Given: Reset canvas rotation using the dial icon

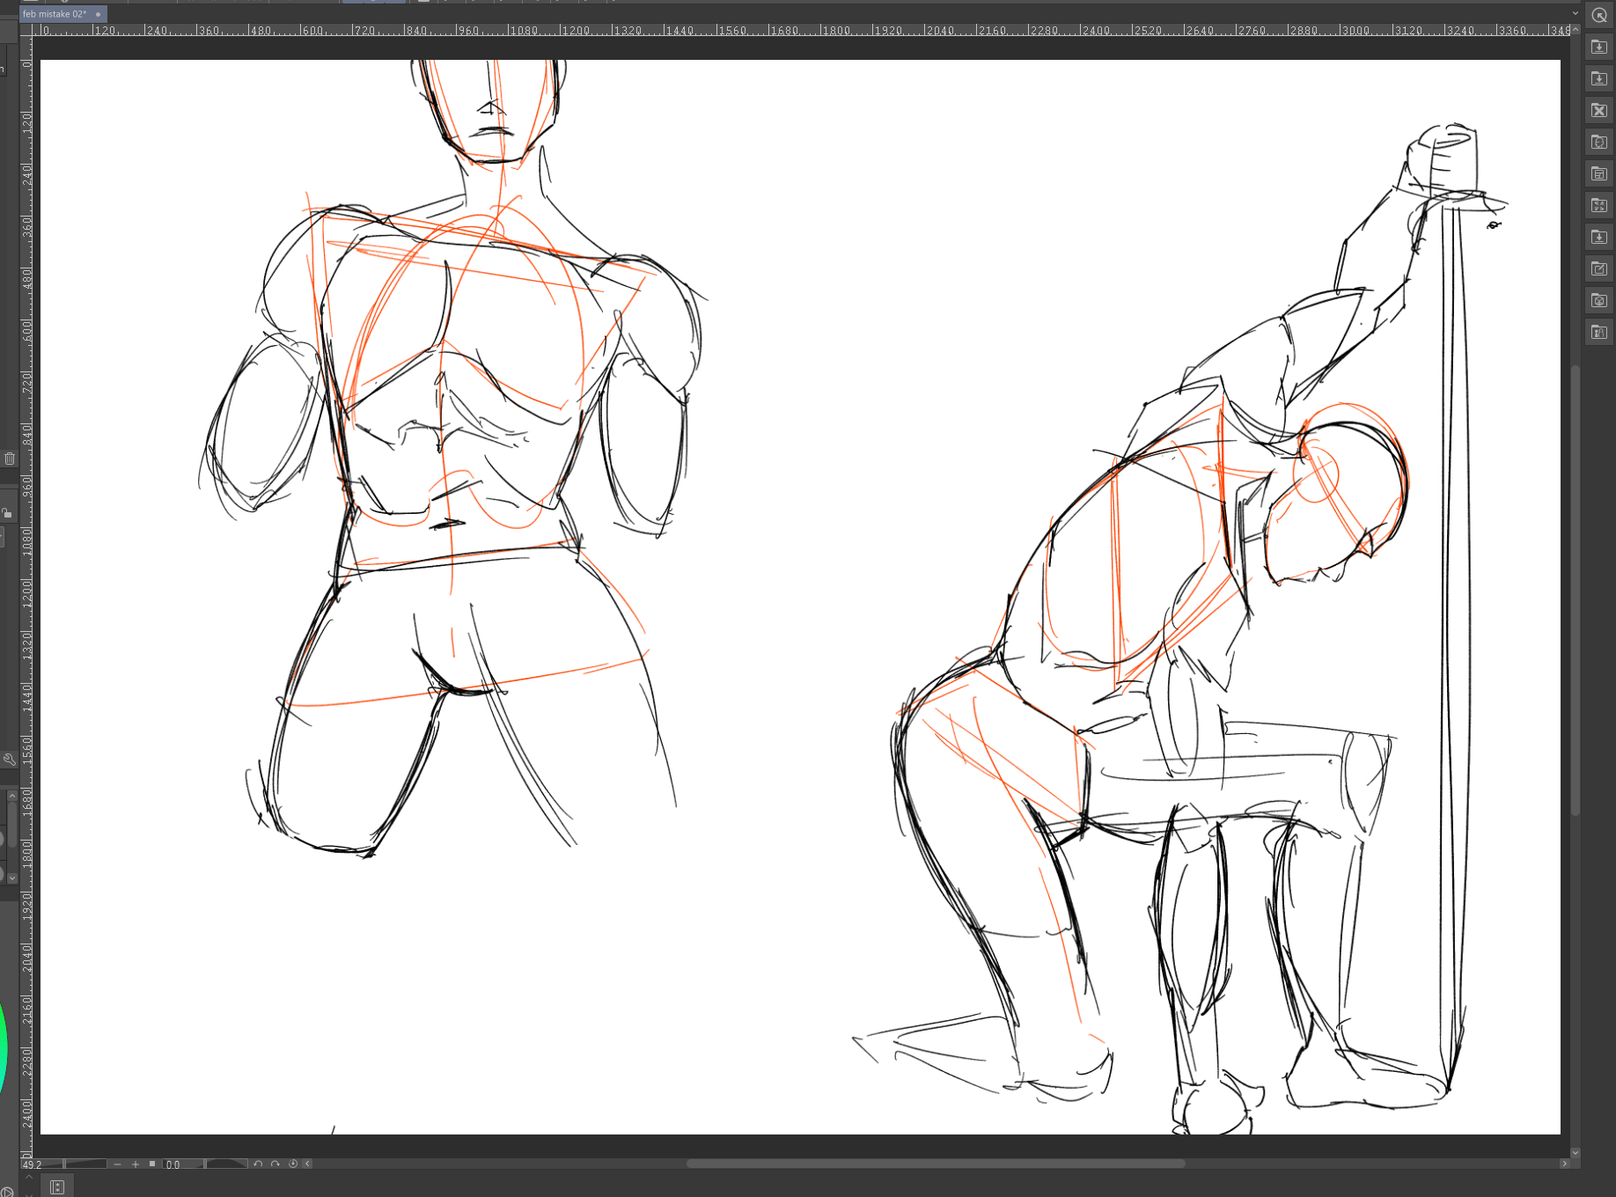Looking at the screenshot, I should 293,1164.
